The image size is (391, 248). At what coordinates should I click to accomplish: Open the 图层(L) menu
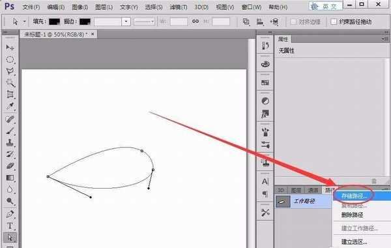click(104, 7)
